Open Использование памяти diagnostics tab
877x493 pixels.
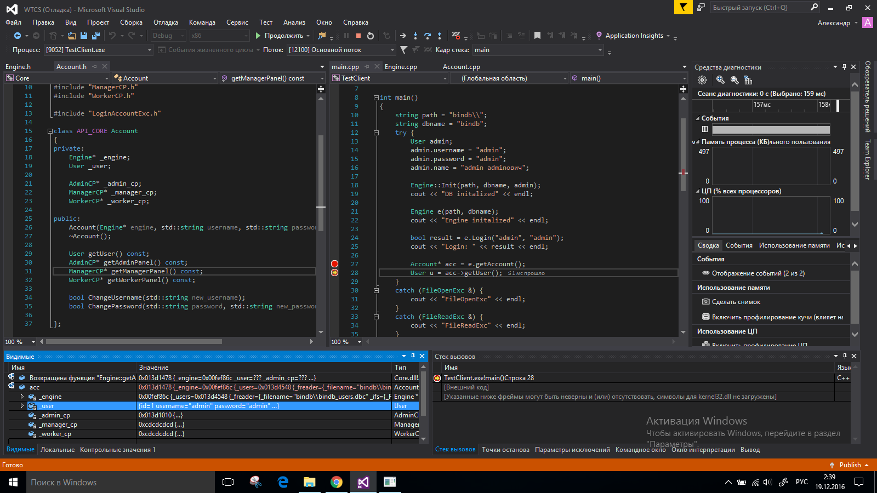794,245
